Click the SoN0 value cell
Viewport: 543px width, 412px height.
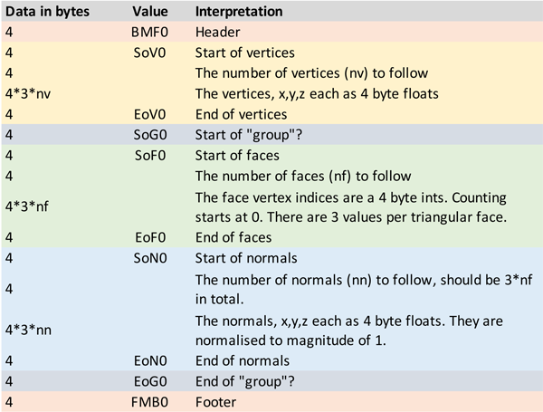coord(150,258)
